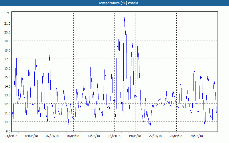Click the 04/04/18 date label
This screenshot has width=229, height=143.
32,136
